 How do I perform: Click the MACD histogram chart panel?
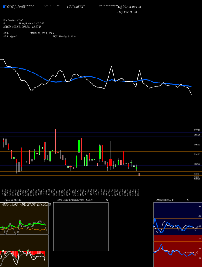click(x=24, y=251)
